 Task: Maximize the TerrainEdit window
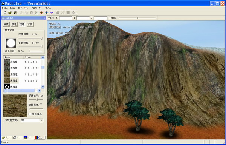pos(217,3)
